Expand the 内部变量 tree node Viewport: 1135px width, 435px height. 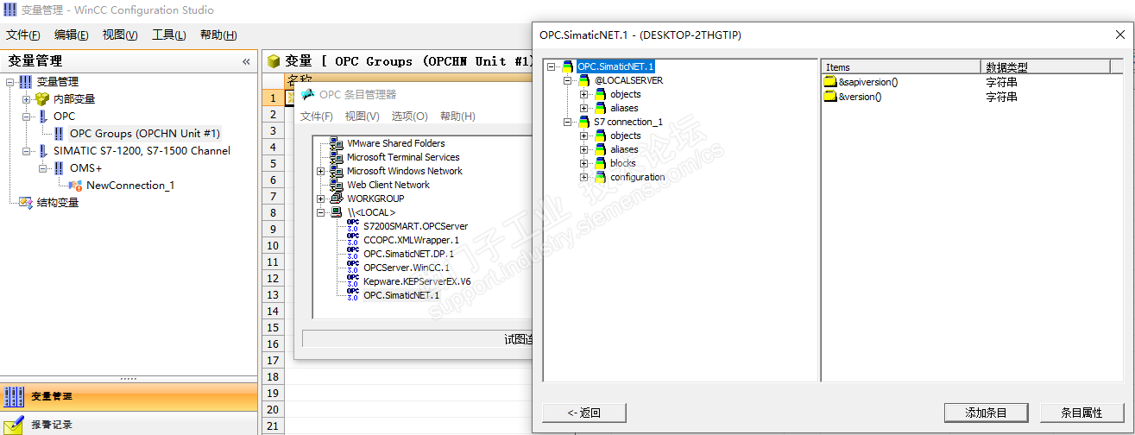[x=26, y=99]
